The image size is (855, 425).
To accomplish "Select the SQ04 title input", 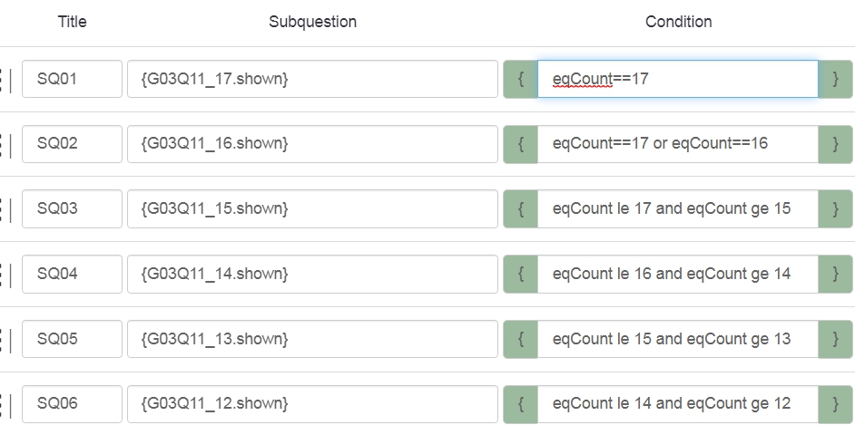I will [72, 274].
